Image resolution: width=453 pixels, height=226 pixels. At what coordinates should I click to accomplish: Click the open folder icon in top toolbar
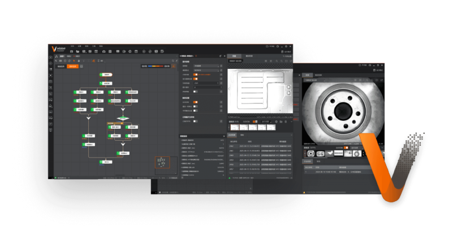(78, 52)
